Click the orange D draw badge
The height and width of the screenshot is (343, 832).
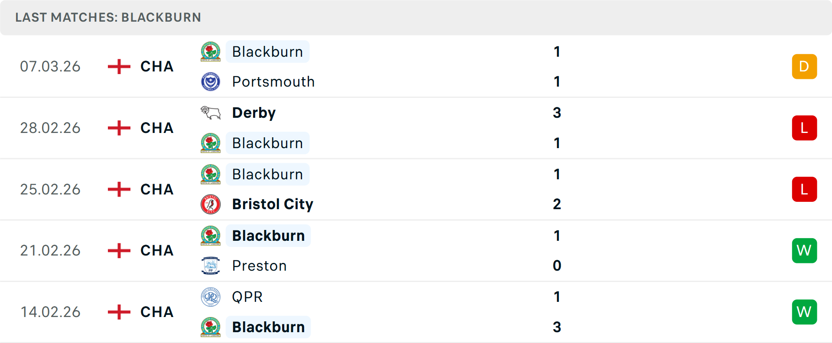click(804, 67)
